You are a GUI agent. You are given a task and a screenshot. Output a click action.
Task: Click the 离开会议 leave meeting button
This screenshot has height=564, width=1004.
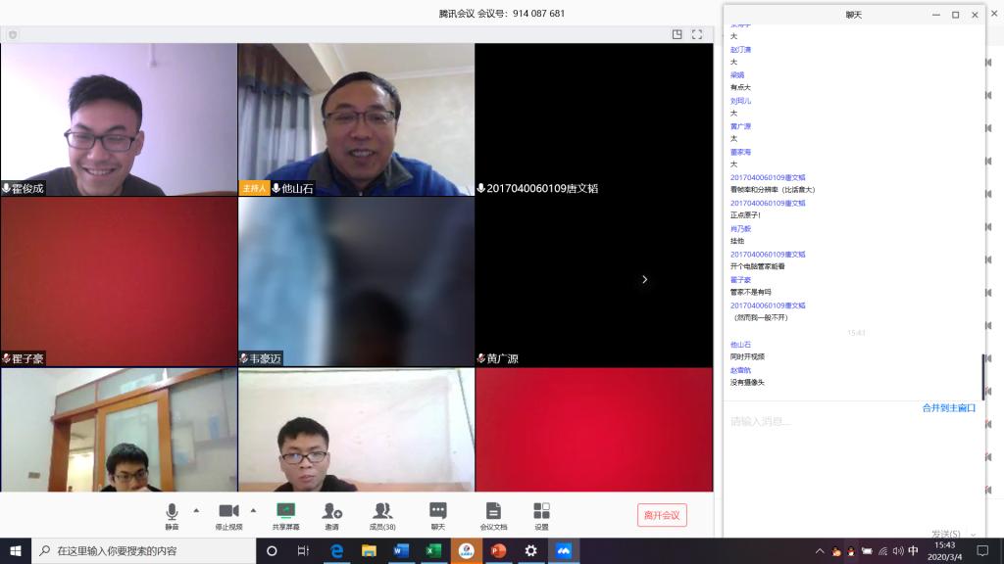click(x=662, y=515)
